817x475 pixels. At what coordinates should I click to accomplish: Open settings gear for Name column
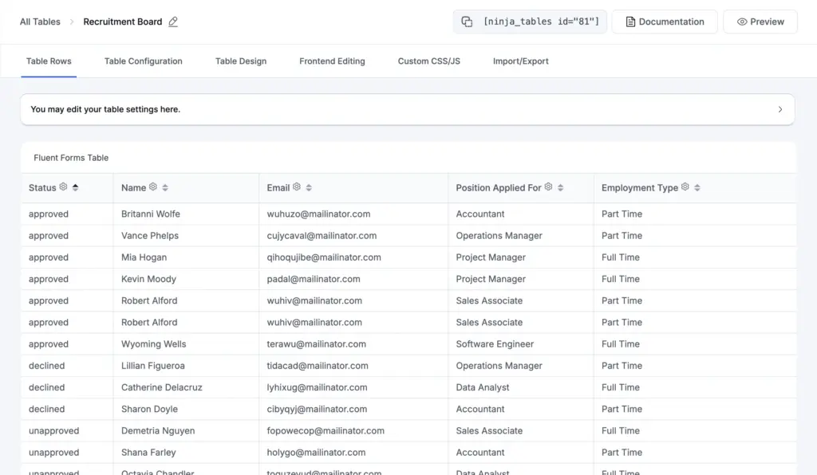[152, 186]
